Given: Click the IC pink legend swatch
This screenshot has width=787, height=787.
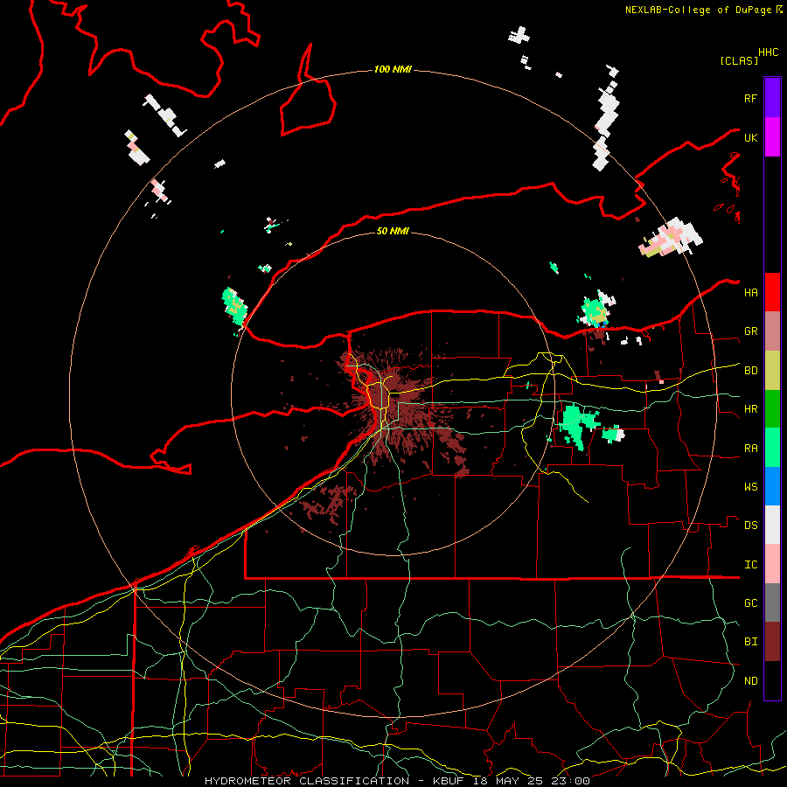Looking at the screenshot, I should [x=772, y=564].
